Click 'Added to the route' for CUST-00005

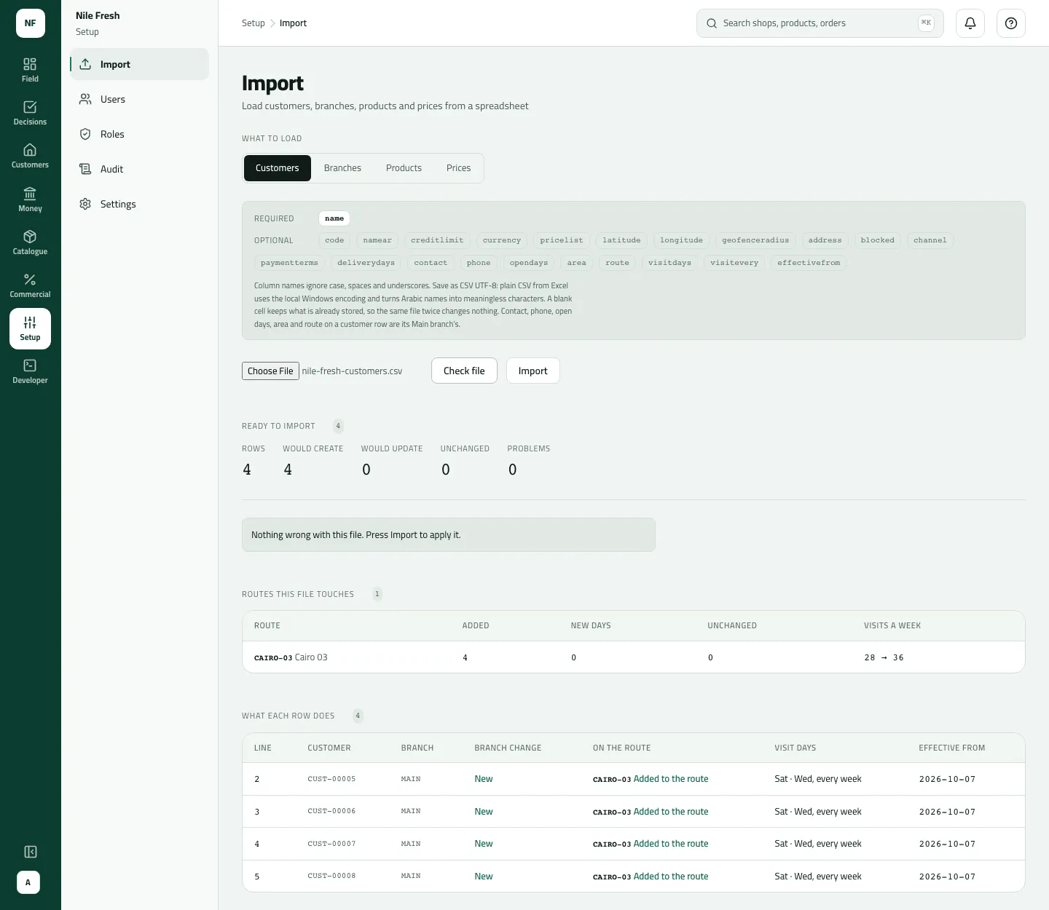pyautogui.click(x=671, y=779)
